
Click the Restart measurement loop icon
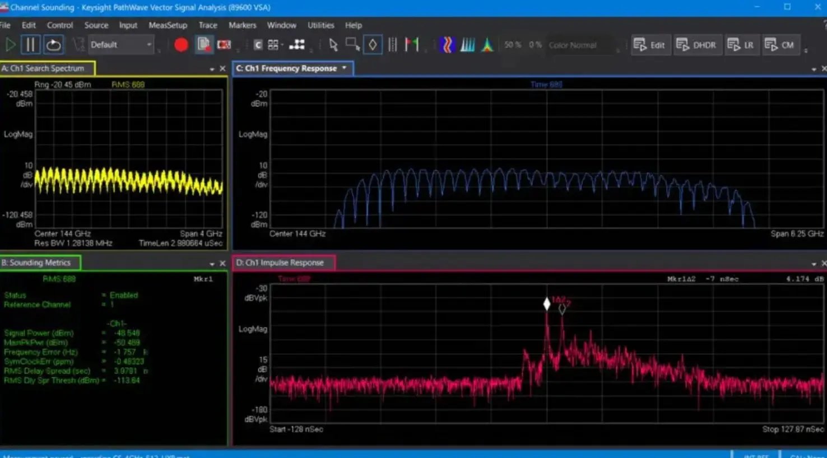[x=53, y=45]
